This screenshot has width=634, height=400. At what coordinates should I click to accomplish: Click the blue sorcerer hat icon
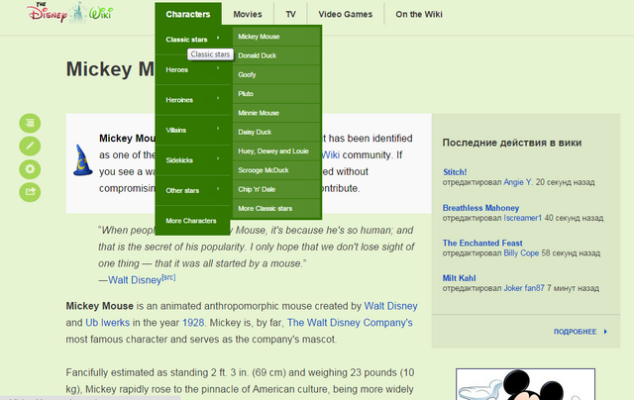pos(82,160)
